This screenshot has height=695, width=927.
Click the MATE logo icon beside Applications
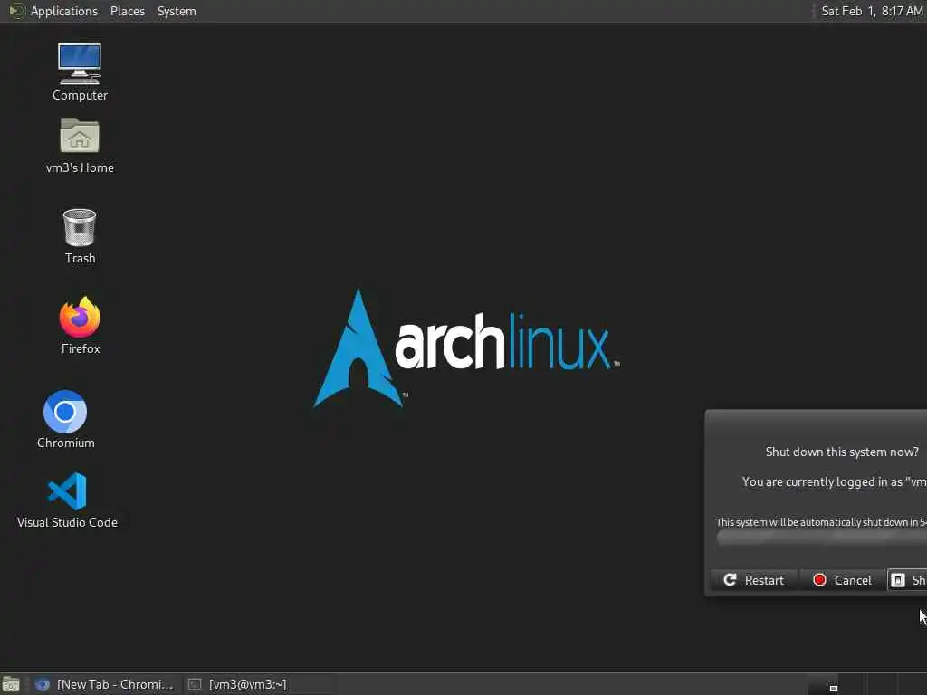pos(17,11)
